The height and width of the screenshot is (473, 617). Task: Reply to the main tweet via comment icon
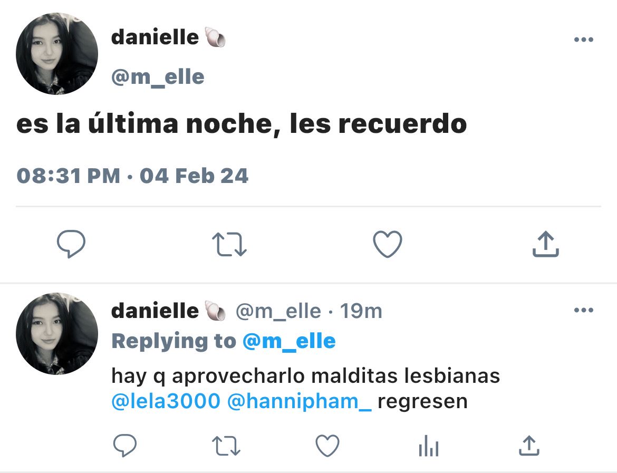[x=71, y=244]
